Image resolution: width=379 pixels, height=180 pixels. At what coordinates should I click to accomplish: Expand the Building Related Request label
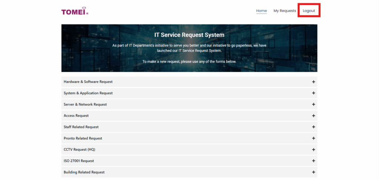coord(84,172)
